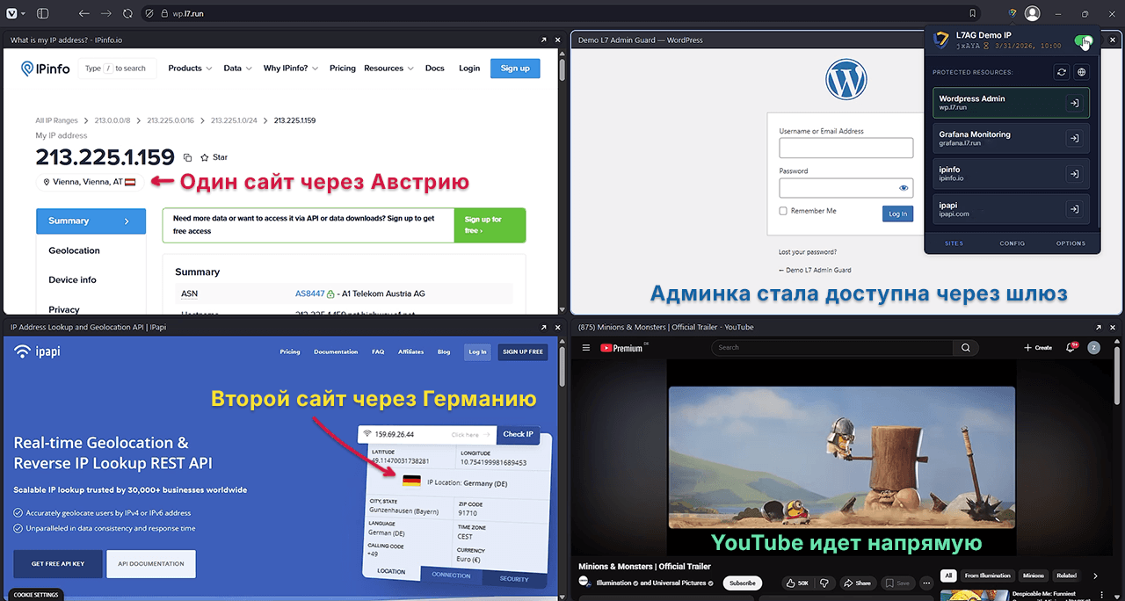The height and width of the screenshot is (601, 1125).
Task: Click the AS8447 ASN link
Action: click(310, 293)
